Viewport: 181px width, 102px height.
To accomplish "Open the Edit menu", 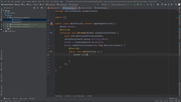I will point(9,1).
